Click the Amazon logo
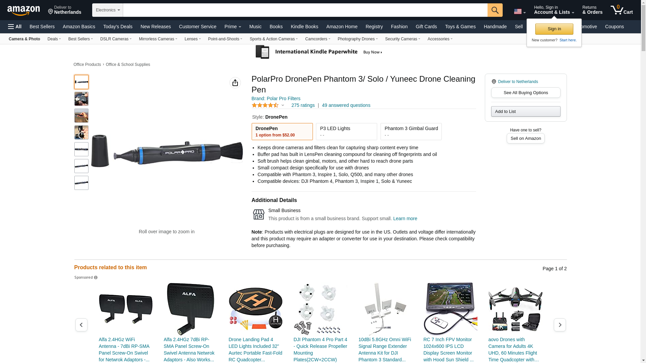Screen dimensions: 646x363 click(x=24, y=10)
